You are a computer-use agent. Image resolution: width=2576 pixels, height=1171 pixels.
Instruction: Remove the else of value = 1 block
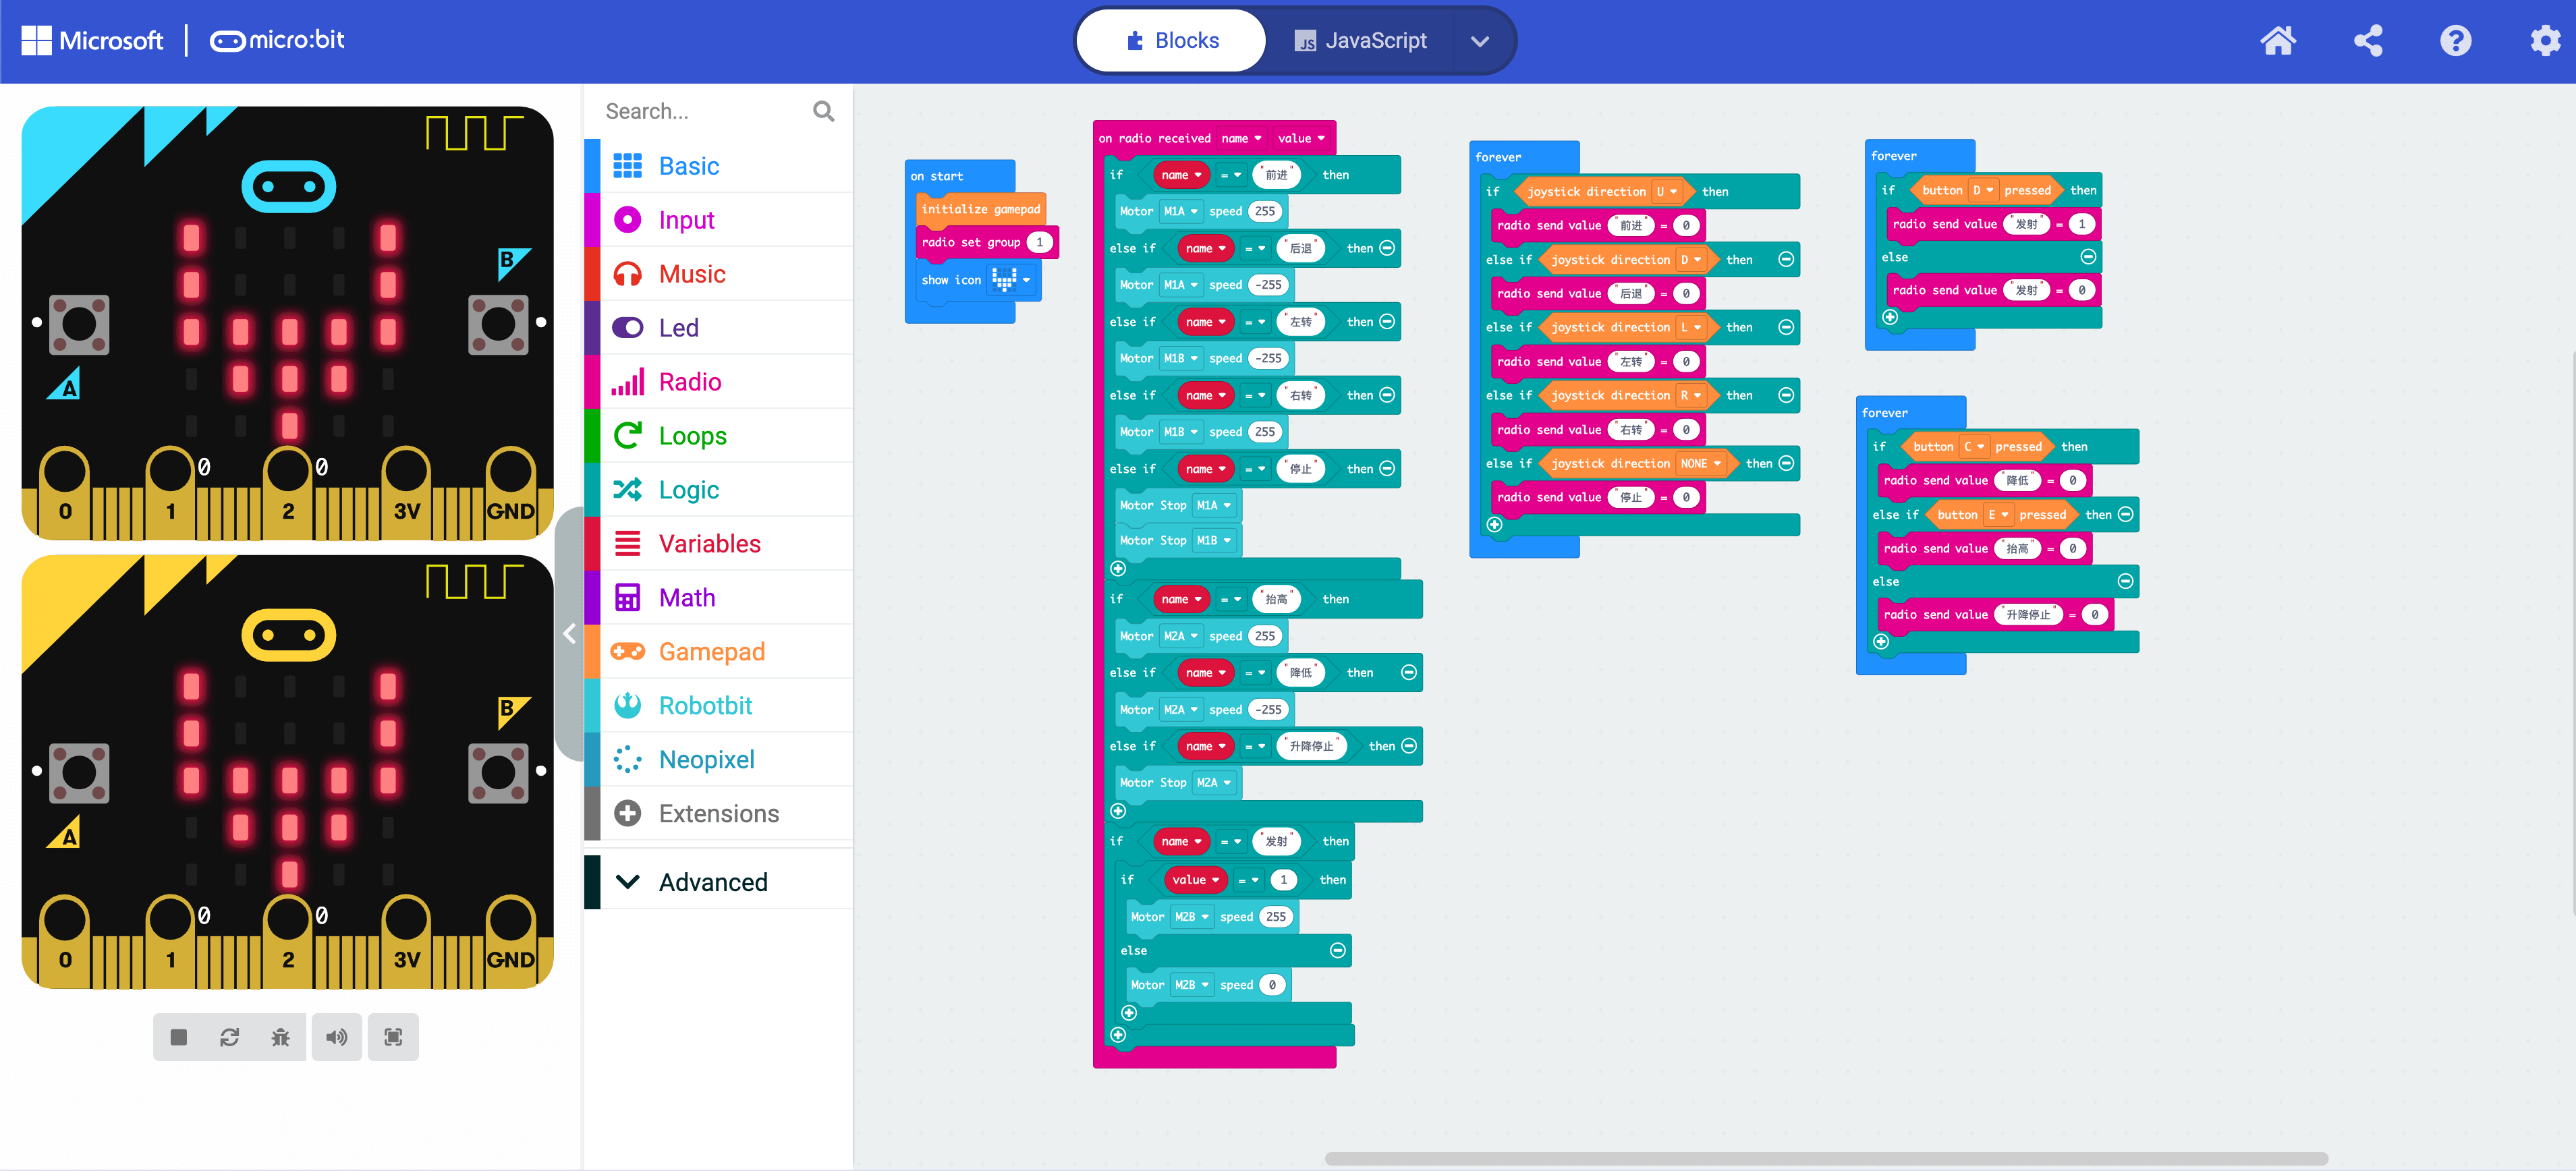coord(1338,950)
